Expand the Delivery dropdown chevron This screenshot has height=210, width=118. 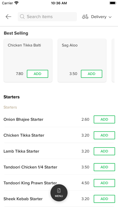[x=110, y=17]
